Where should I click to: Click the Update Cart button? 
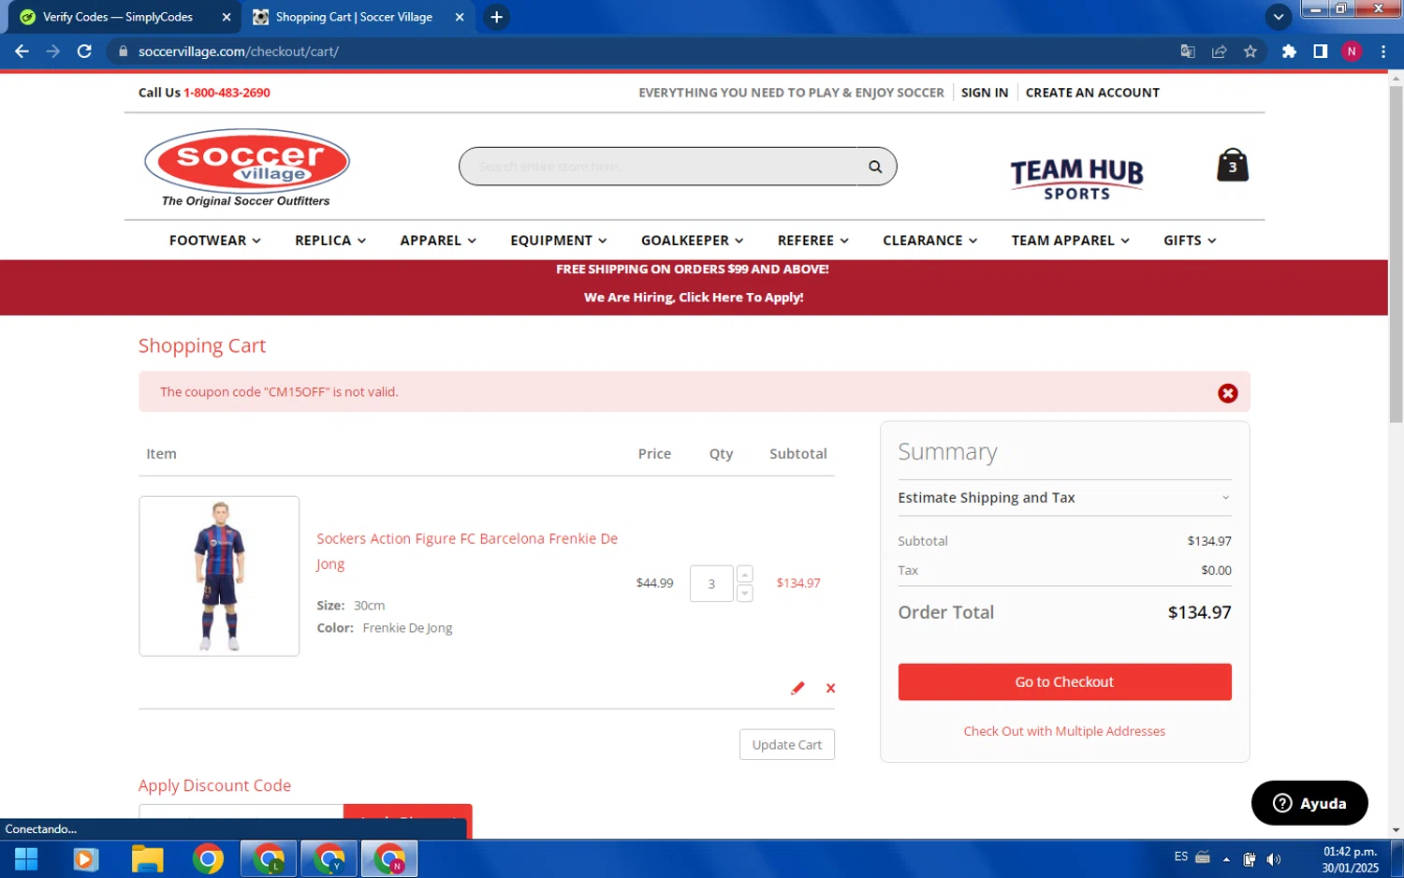786,745
